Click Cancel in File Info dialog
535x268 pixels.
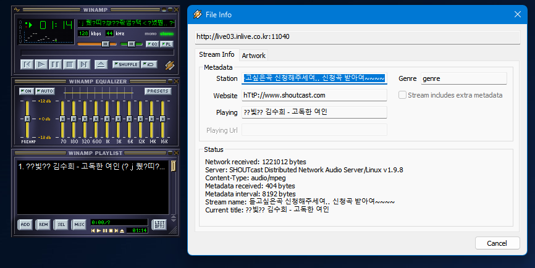coord(497,243)
